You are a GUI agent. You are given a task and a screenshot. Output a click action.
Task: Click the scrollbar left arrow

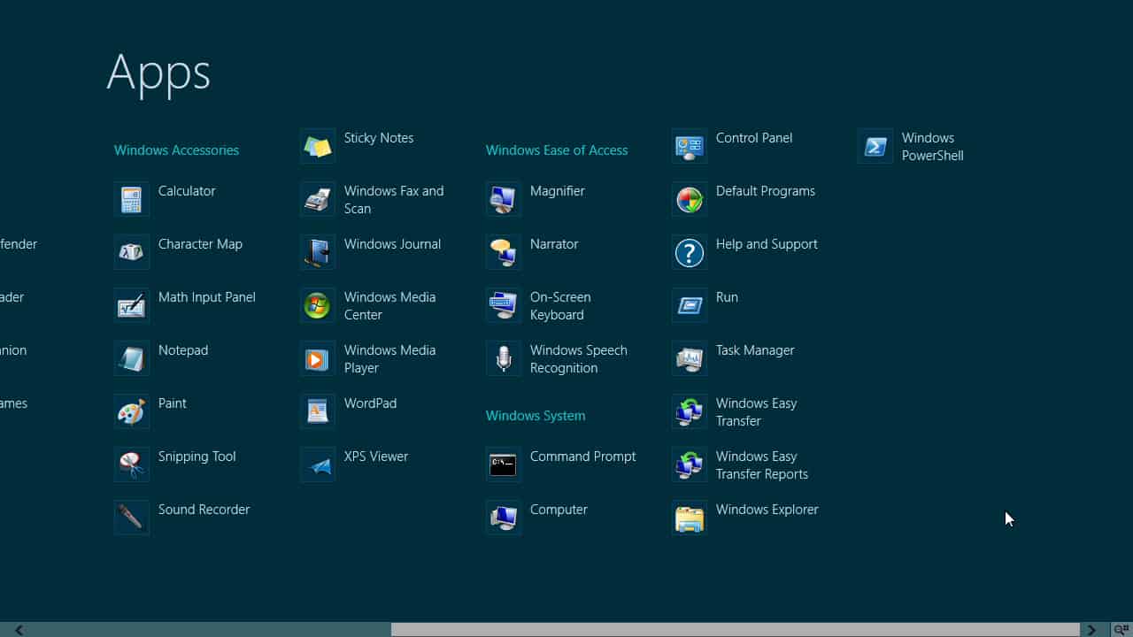click(x=19, y=630)
